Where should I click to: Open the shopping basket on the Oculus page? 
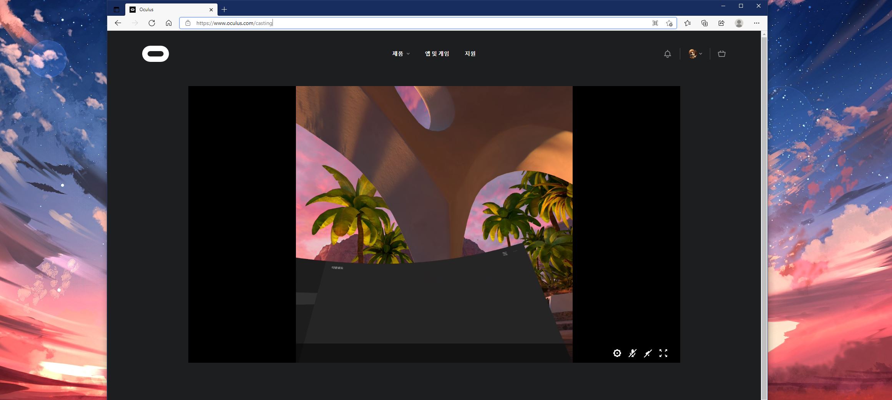click(722, 54)
